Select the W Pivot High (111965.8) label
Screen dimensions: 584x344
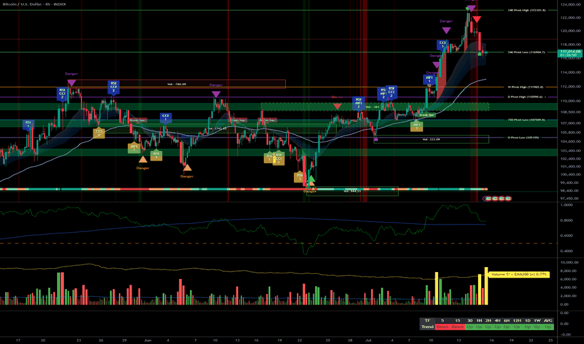click(x=526, y=87)
